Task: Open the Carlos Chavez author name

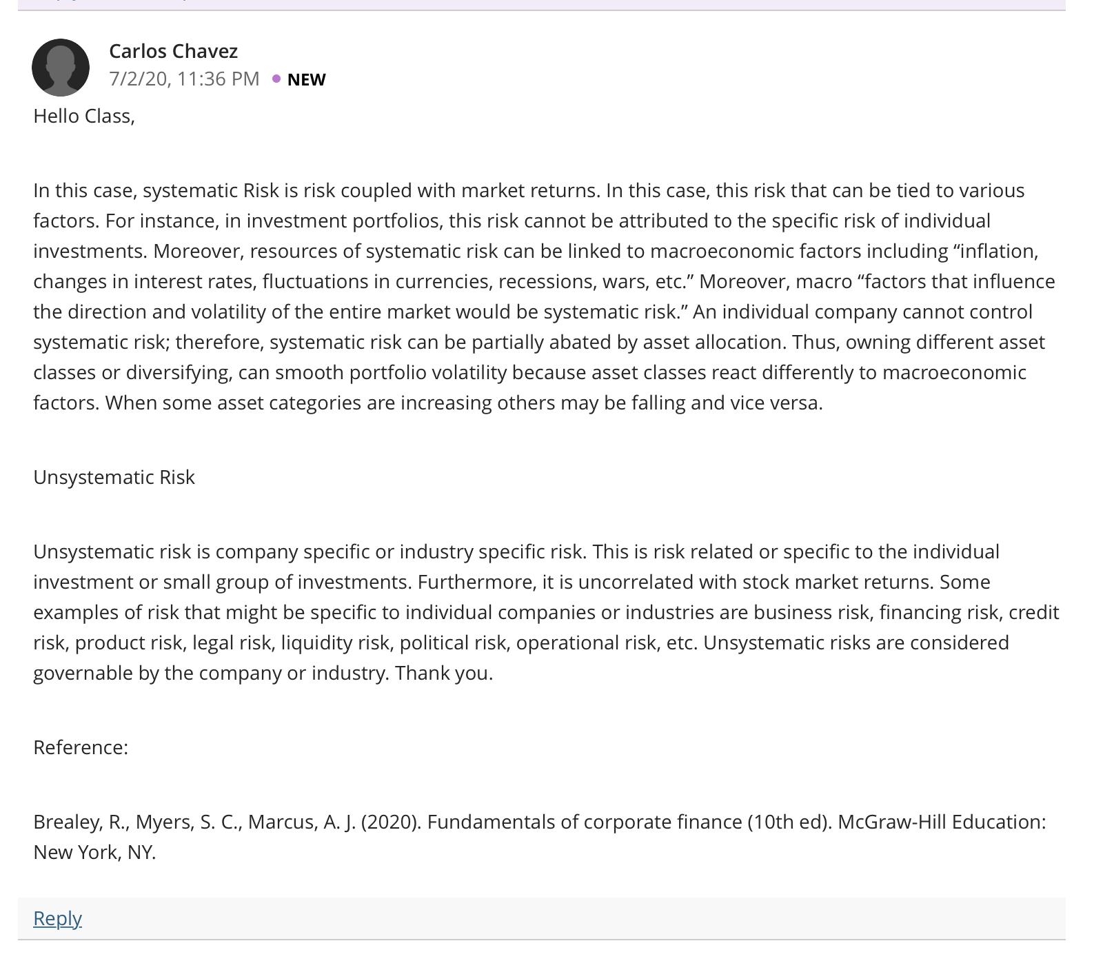Action: [x=173, y=51]
